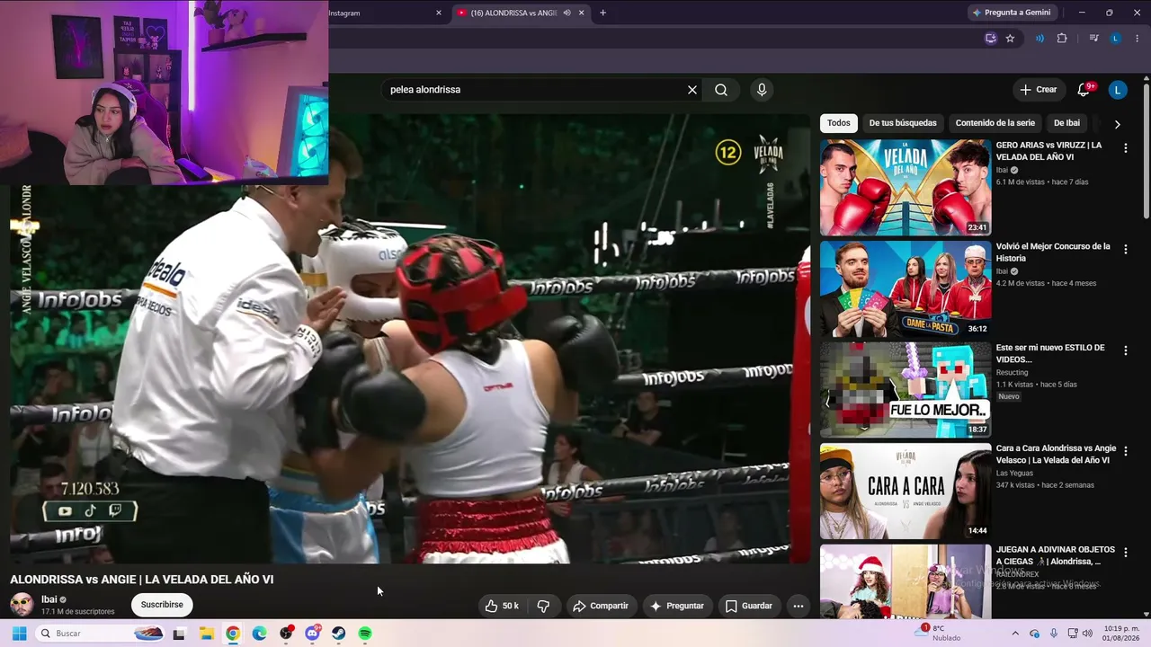Click the Compartir share button
The image size is (1151, 647).
coord(600,606)
